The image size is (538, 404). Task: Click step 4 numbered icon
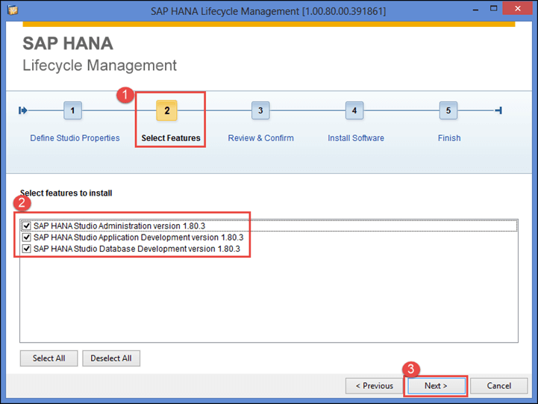tap(354, 111)
